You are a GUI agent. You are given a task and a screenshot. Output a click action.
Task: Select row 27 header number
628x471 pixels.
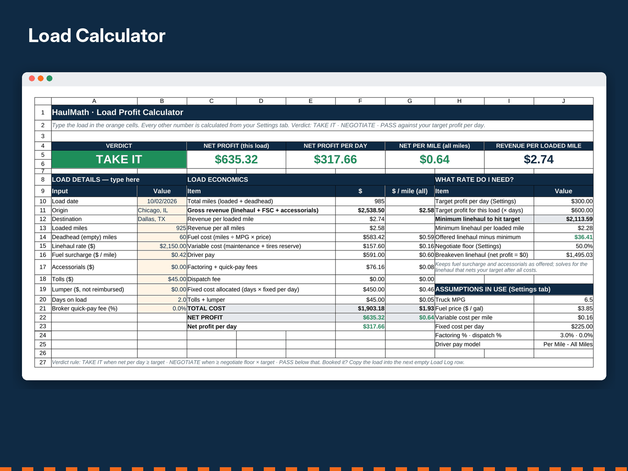(43, 362)
